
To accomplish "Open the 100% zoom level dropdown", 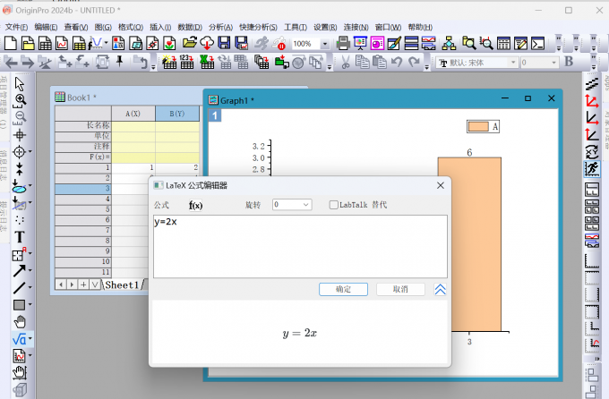I will pyautogui.click(x=325, y=44).
